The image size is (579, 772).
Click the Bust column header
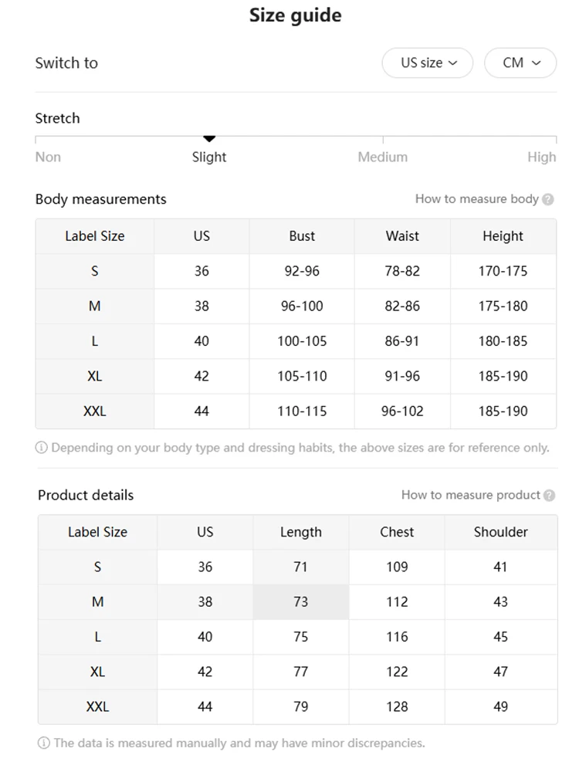coord(302,236)
